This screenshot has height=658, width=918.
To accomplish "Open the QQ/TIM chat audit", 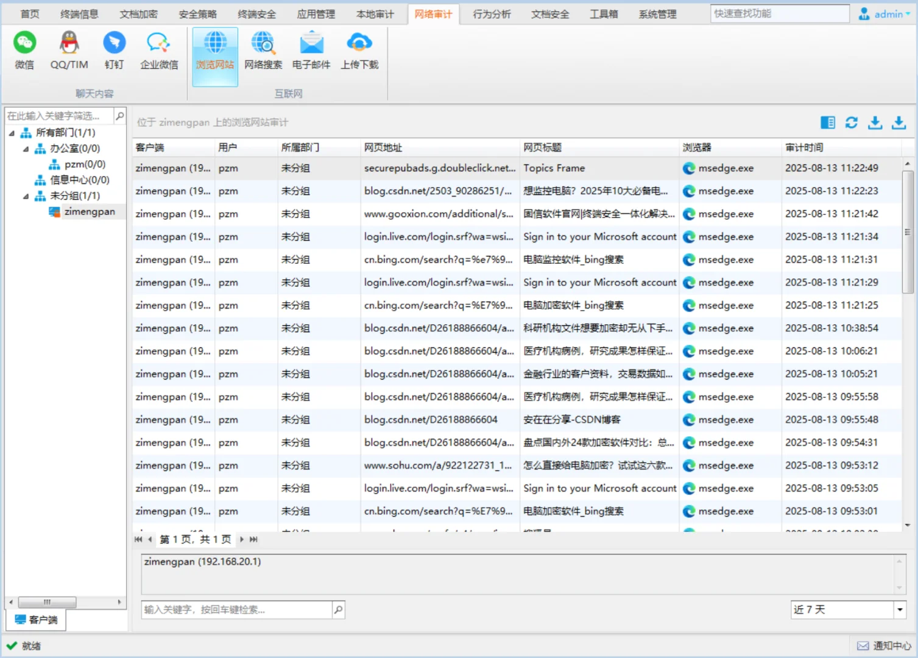I will 69,51.
